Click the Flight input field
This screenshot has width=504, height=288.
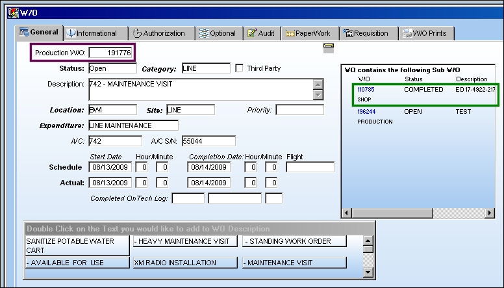(x=310, y=167)
